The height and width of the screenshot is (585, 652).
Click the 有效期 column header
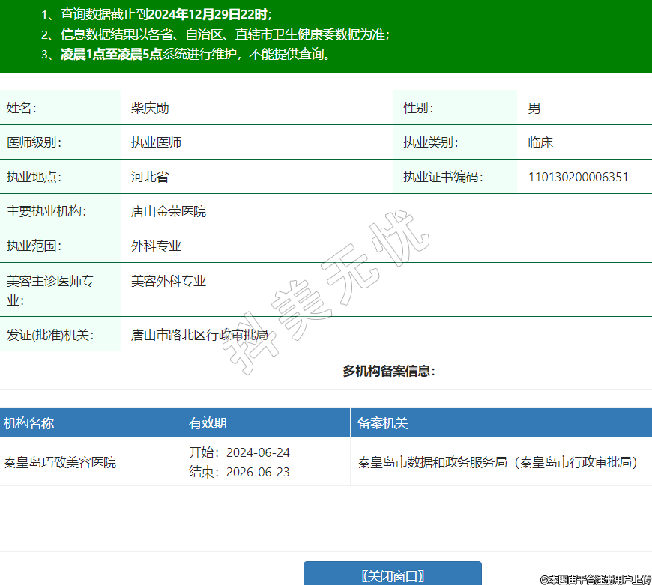[208, 423]
